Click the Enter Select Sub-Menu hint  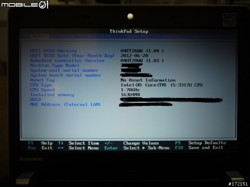tap(137, 148)
